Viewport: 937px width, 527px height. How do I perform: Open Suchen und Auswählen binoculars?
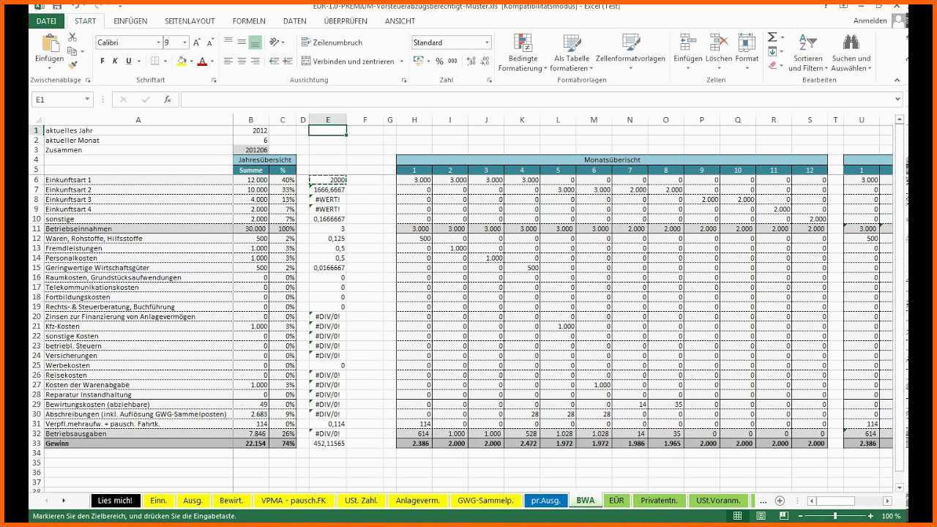tap(851, 54)
